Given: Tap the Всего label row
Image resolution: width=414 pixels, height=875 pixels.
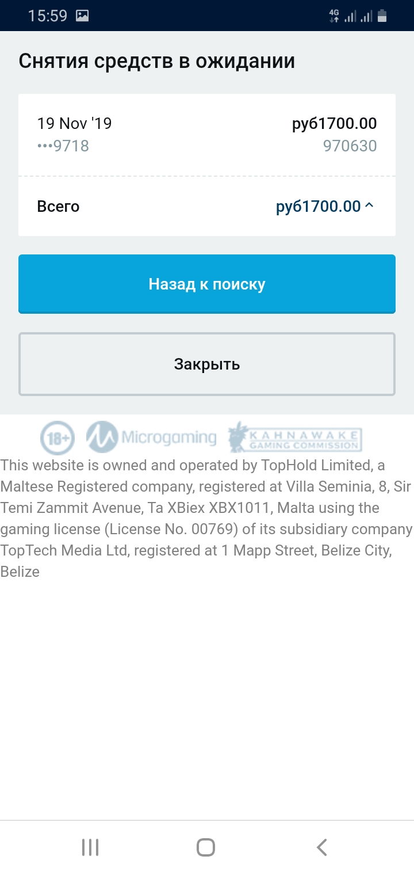Looking at the screenshot, I should [207, 206].
